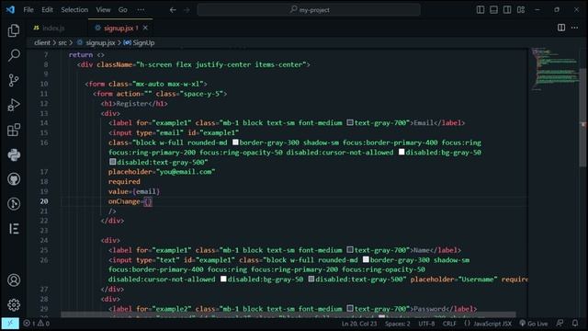
Task: Select the src breadcrumb
Action: pyautogui.click(x=62, y=43)
